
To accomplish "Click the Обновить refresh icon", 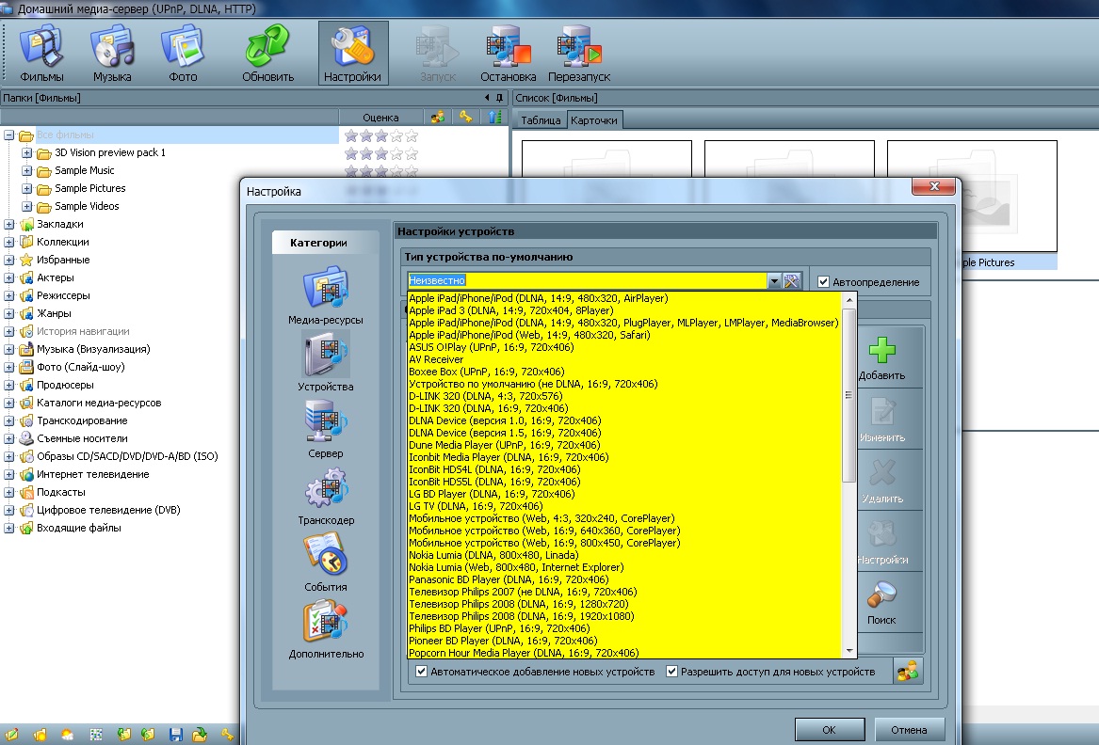I will pos(267,53).
